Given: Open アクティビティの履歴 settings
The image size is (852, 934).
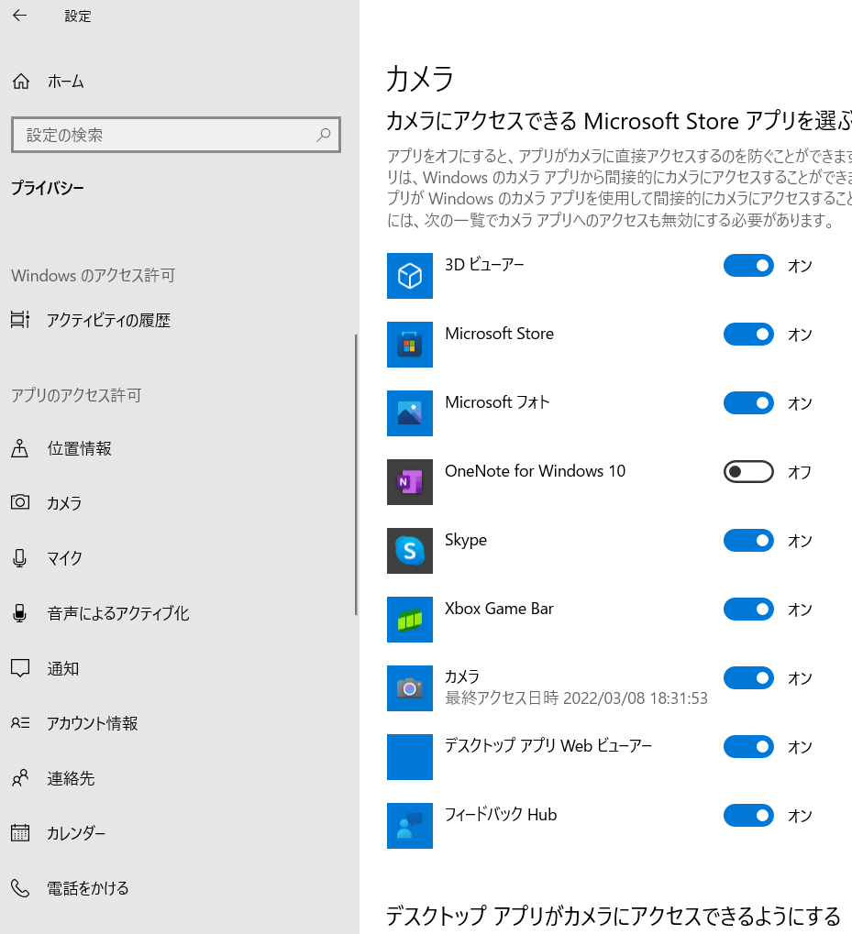Looking at the screenshot, I should point(177,320).
